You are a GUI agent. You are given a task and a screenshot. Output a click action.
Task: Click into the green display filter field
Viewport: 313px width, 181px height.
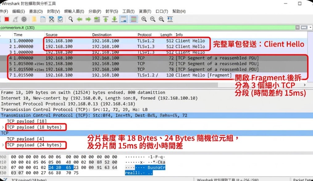coord(147,27)
